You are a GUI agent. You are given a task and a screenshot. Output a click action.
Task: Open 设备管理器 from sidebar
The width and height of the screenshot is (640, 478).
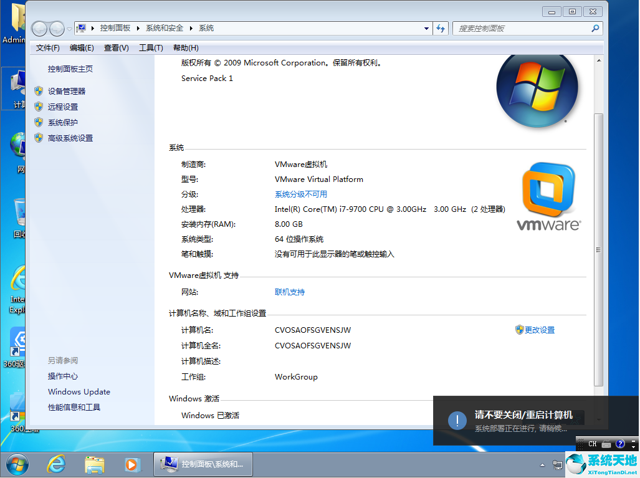tap(67, 91)
